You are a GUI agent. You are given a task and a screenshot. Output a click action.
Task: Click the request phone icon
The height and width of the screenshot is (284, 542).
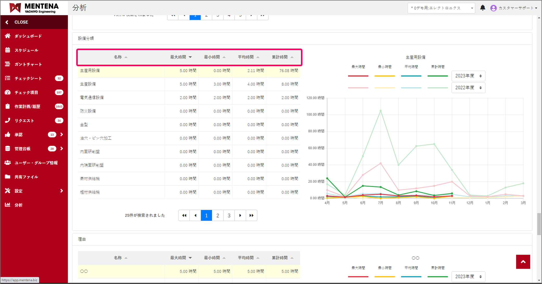(8, 120)
